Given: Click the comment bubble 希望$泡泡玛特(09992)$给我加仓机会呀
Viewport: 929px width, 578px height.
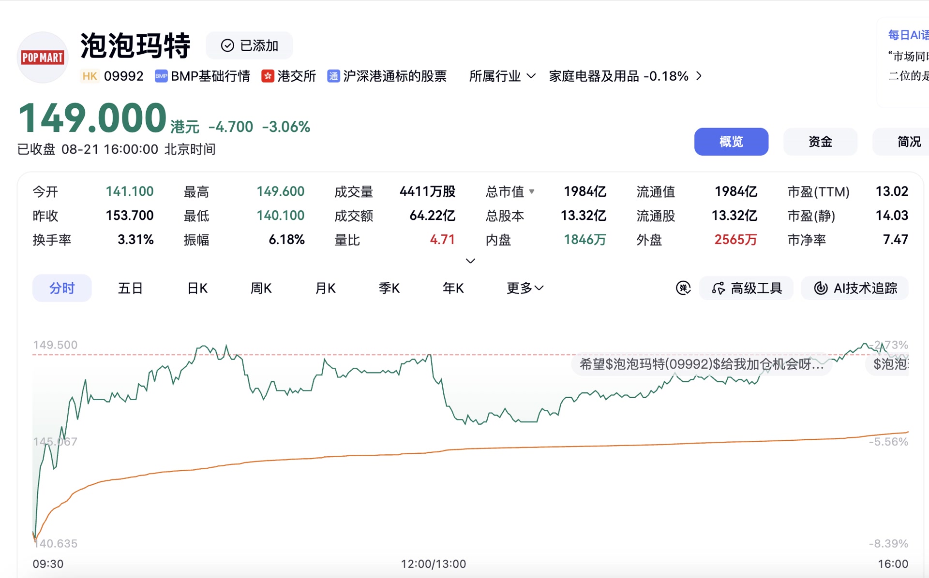Looking at the screenshot, I should (702, 364).
